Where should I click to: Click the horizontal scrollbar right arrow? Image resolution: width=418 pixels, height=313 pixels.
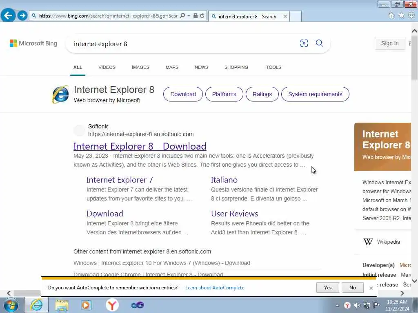(x=402, y=293)
